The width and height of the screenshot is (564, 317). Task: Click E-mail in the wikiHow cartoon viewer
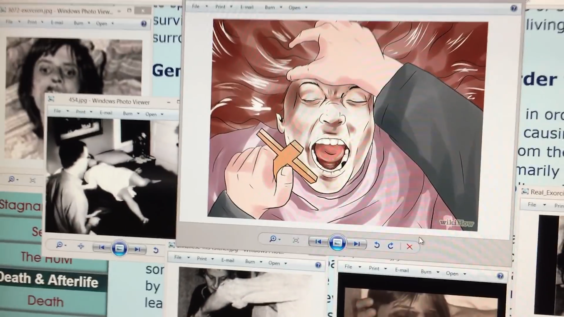click(x=247, y=7)
